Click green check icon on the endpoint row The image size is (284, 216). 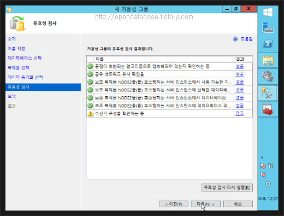pyautogui.click(x=90, y=66)
